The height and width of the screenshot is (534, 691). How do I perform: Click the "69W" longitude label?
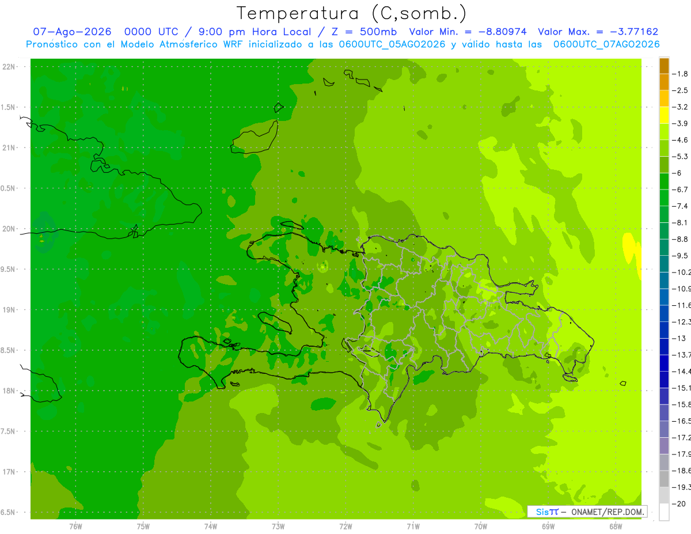point(548,526)
